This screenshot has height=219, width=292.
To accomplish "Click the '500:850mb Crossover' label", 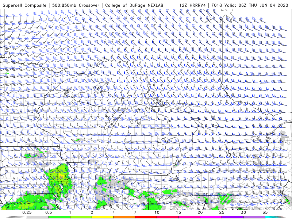I will click(76, 5).
